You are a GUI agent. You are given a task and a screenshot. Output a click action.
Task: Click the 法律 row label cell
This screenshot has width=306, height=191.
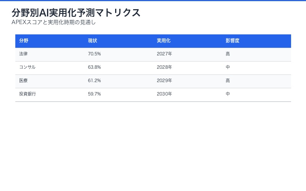pyautogui.click(x=23, y=54)
